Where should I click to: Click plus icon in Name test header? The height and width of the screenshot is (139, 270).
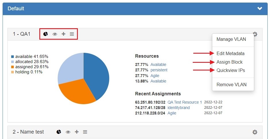click(77, 132)
